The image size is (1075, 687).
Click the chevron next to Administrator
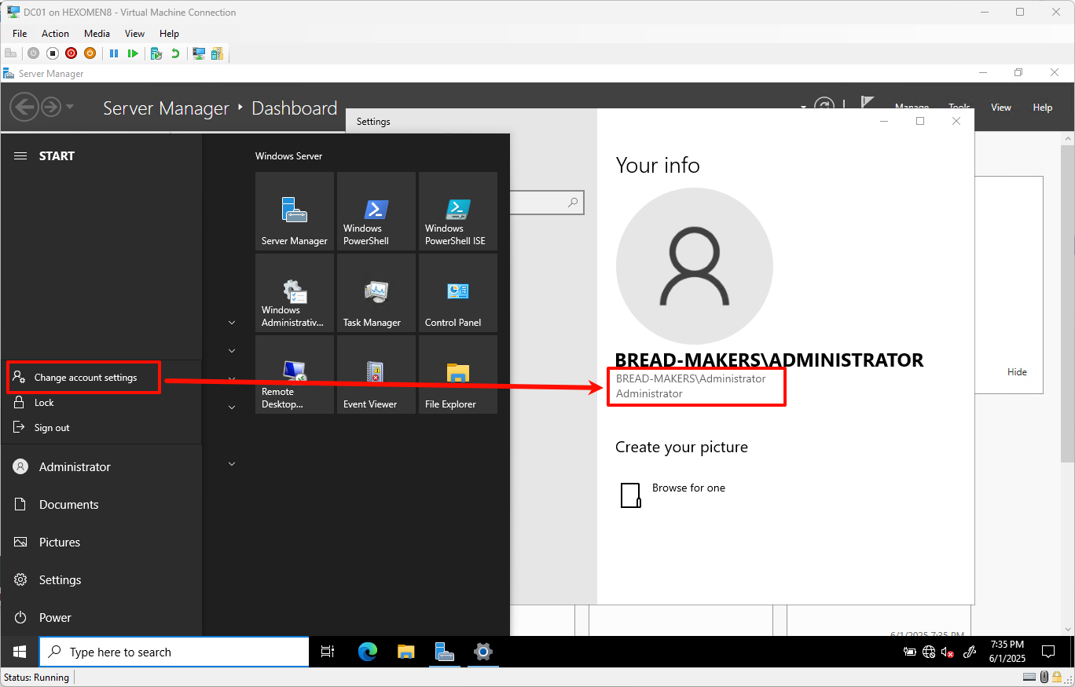[232, 464]
